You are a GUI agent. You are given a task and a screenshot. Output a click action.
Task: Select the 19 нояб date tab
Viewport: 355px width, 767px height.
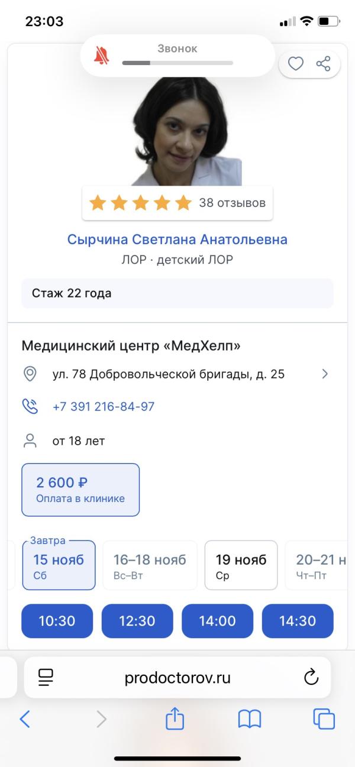(241, 565)
